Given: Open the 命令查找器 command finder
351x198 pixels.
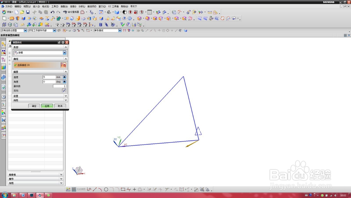Looking at the screenshot, I should 71,12.
